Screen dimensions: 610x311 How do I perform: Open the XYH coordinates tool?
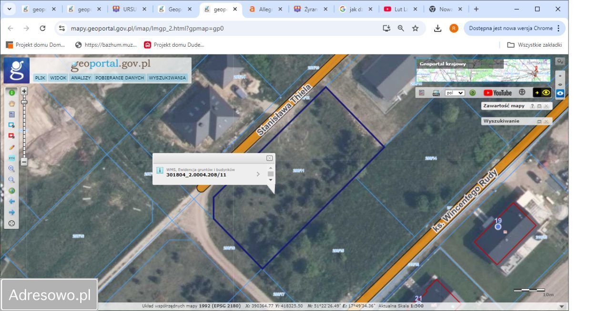12,158
